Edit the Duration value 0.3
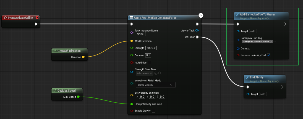Viewport: 303px width, 119px height. tap(148, 55)
